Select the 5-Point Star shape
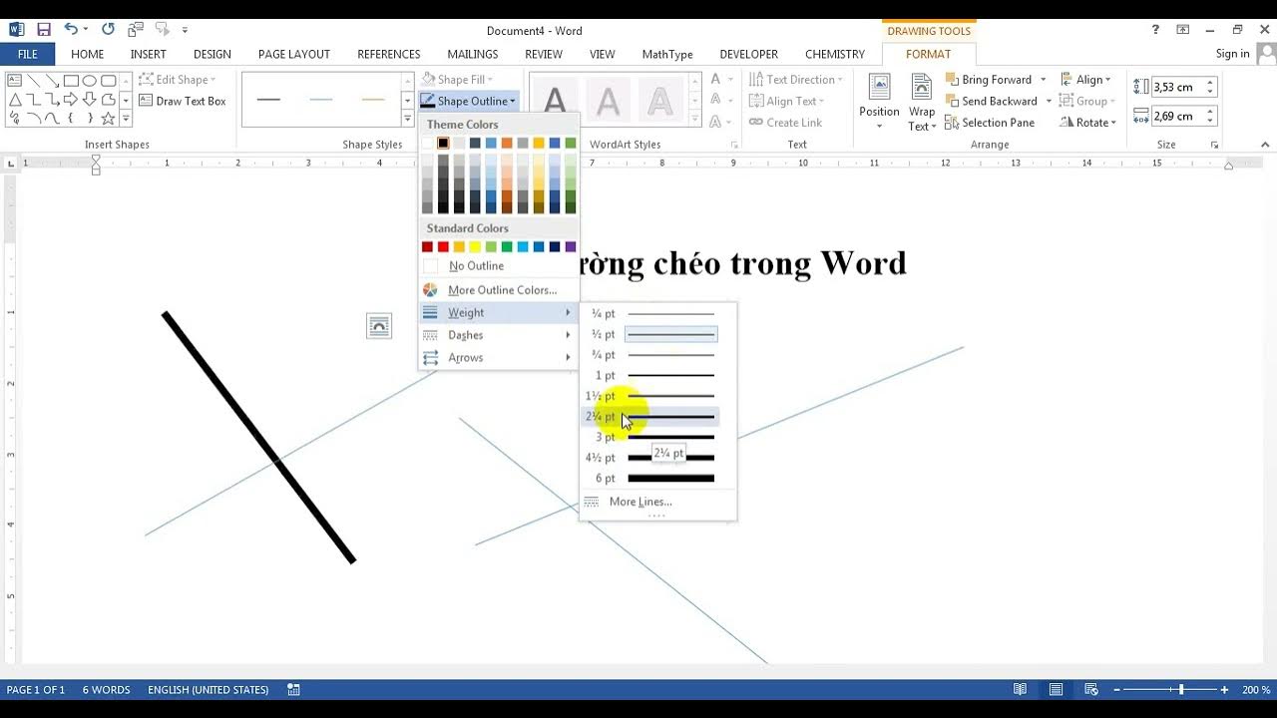 (109, 119)
